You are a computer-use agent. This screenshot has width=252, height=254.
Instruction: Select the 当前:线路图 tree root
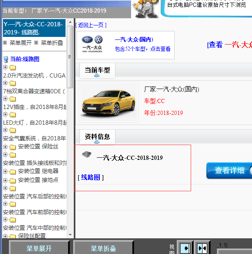coord(25,59)
